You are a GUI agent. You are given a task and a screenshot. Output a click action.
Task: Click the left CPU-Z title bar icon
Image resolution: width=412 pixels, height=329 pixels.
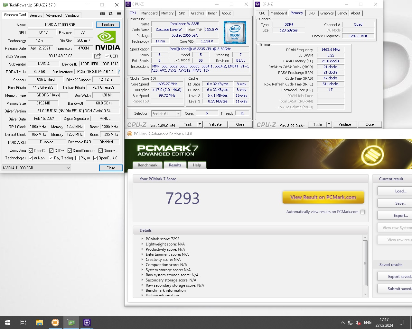128,4
